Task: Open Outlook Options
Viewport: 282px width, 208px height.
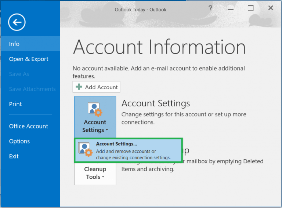Action: pos(30,141)
